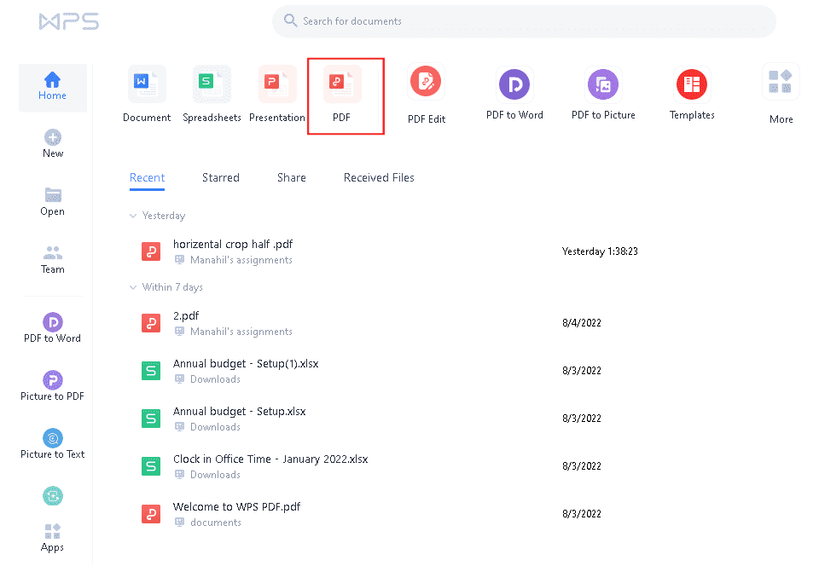Click PDF icon beside 2.pdf

point(151,323)
